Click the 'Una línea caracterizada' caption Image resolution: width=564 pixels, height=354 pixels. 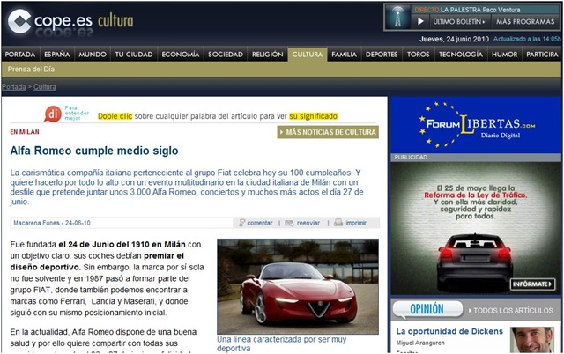click(282, 344)
